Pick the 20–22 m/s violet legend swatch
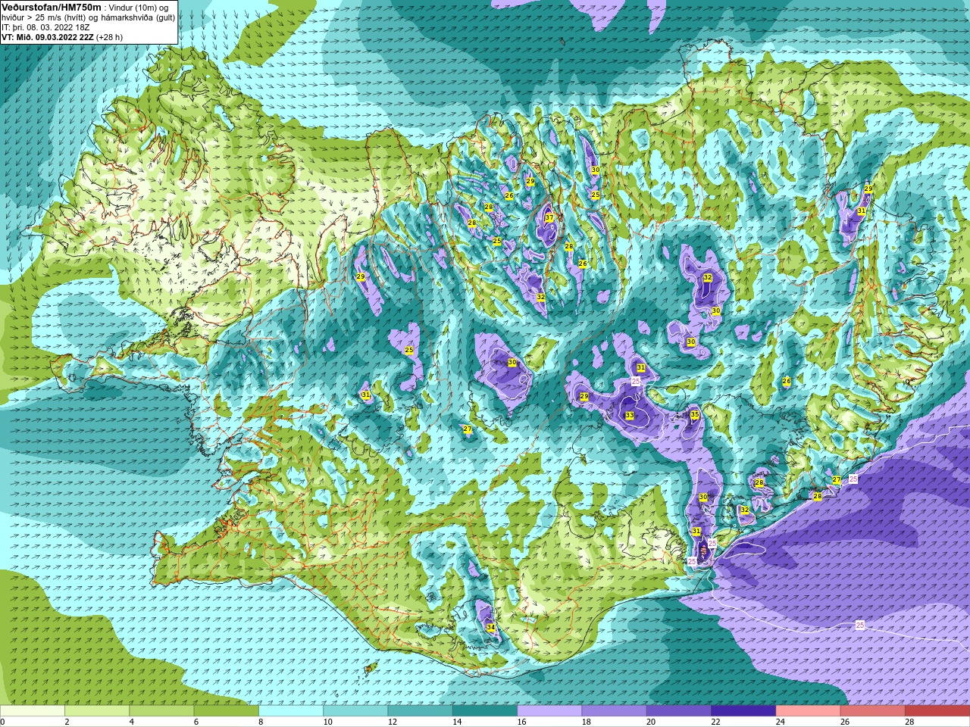The height and width of the screenshot is (727, 970). pyautogui.click(x=679, y=711)
